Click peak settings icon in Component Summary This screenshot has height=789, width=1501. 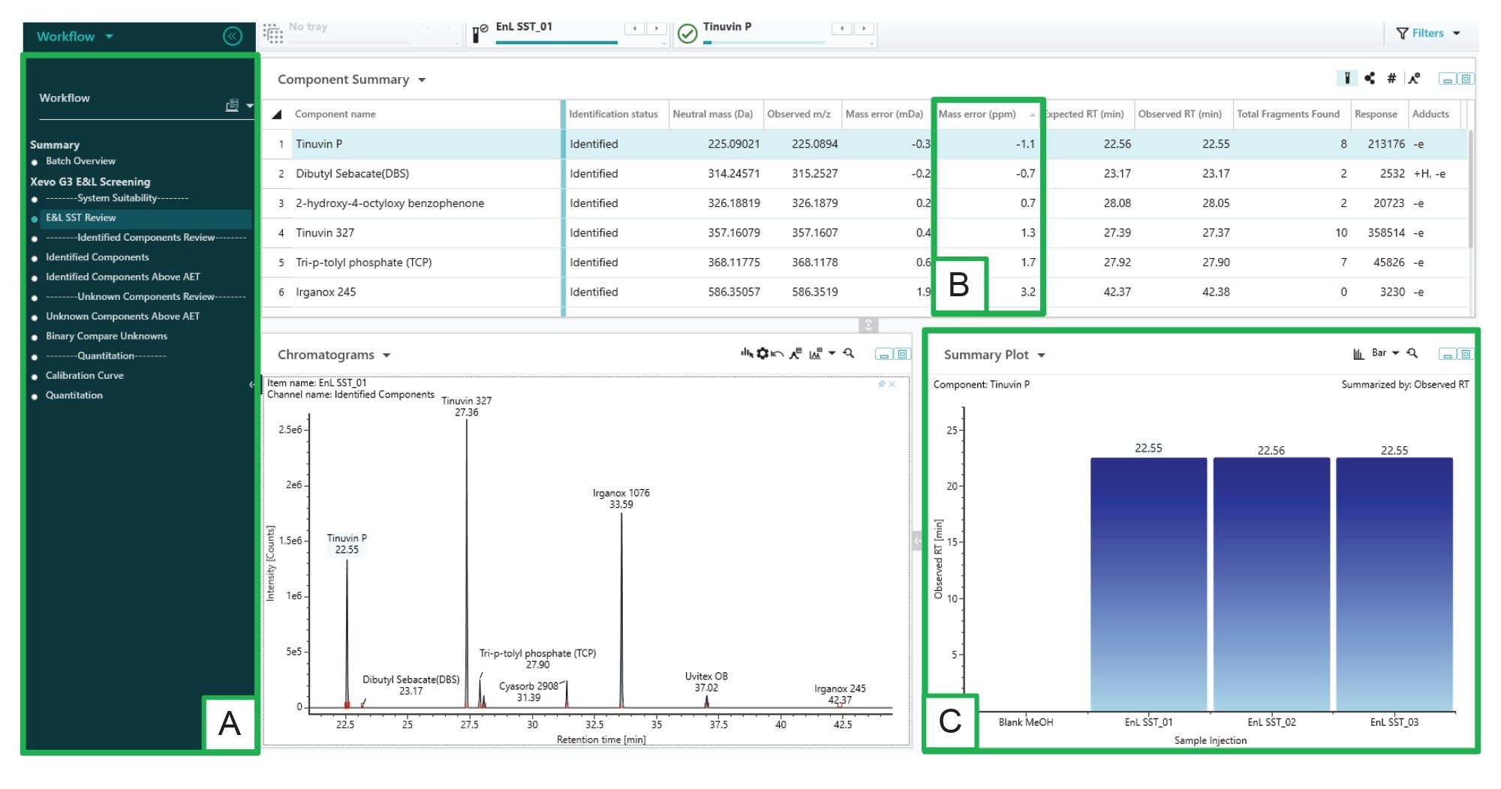1414,78
